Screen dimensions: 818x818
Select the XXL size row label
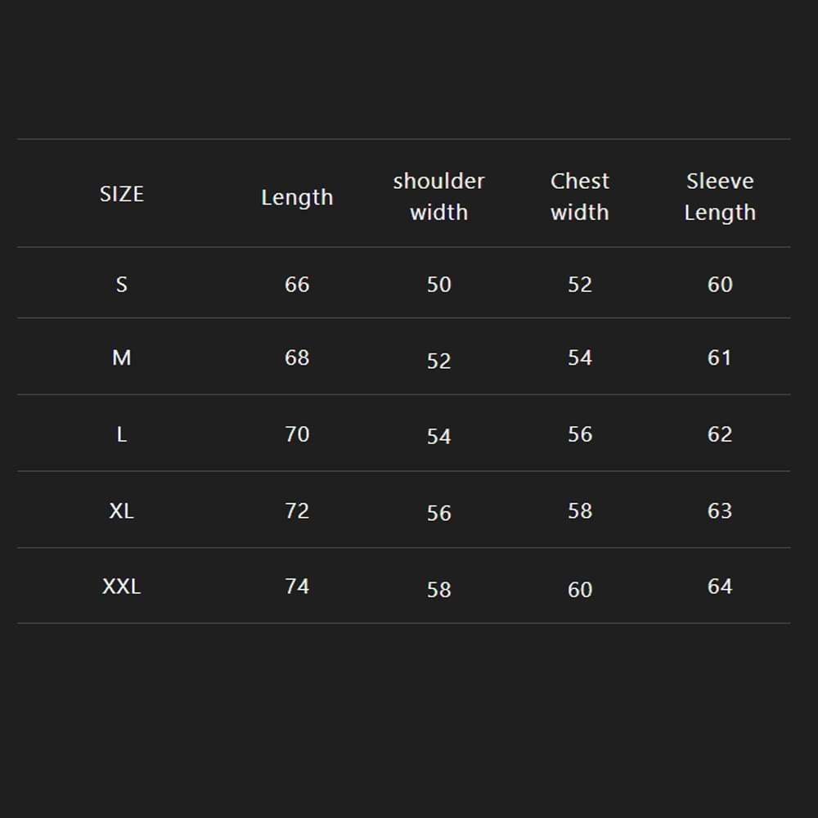pos(121,587)
